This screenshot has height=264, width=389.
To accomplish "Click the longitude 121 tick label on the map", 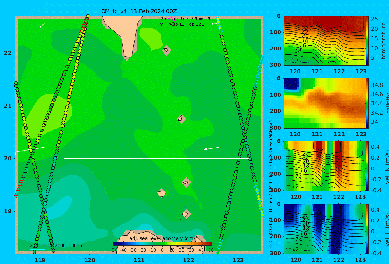I will 139,260.
